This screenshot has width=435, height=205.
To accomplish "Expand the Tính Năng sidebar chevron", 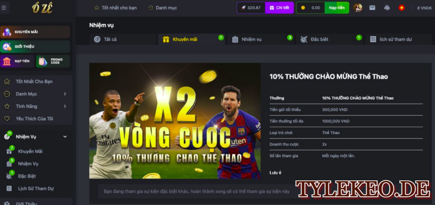I will click(x=65, y=106).
